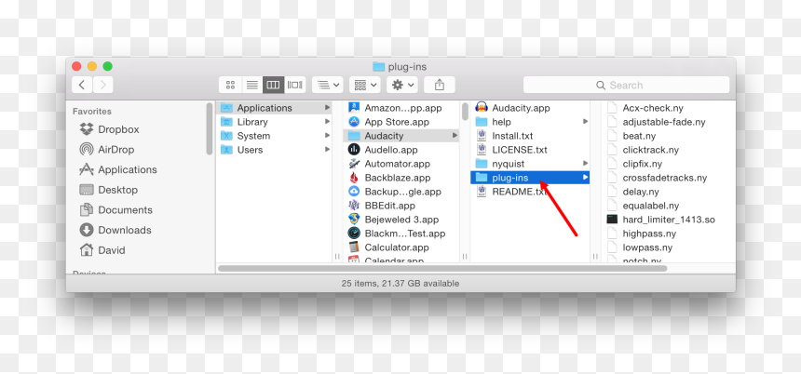Select the Audello.app icon
Screen dimensions: 801x374
[354, 150]
